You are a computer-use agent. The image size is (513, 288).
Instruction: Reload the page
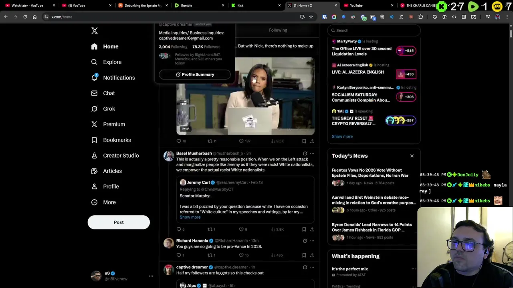25,17
